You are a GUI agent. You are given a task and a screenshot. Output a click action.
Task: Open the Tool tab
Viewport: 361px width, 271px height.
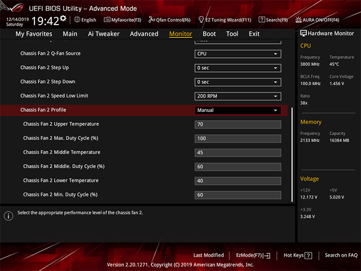(x=232, y=34)
